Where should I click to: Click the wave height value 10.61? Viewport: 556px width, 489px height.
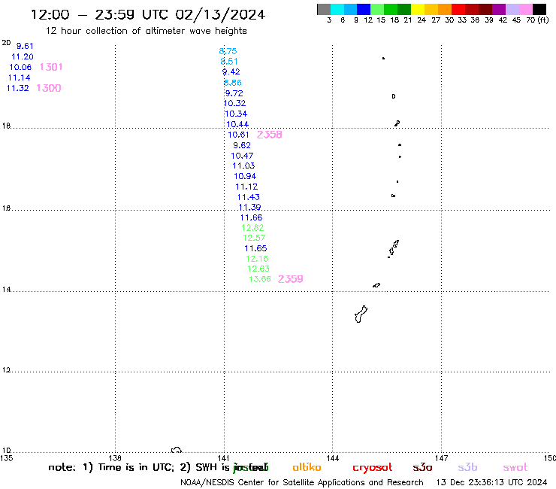[238, 135]
